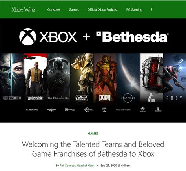
Task: Go to Official Xbox Podcast
Action: coord(102,10)
